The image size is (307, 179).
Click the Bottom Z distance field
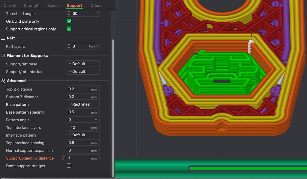click(x=83, y=97)
